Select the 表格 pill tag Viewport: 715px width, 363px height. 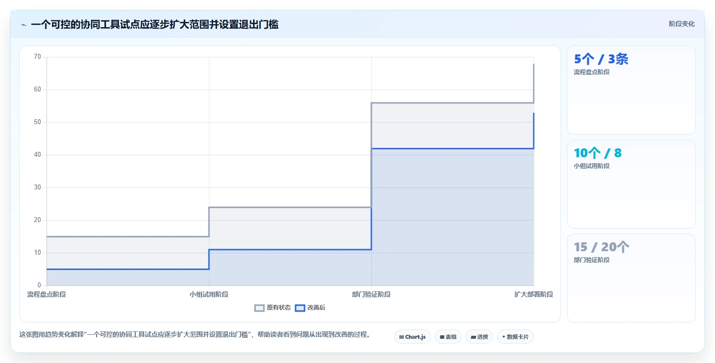448,337
